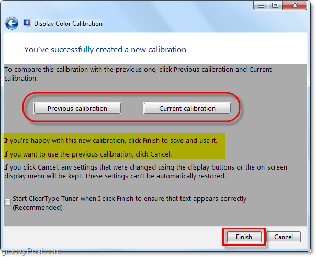Image resolution: width=316 pixels, height=257 pixels.
Task: Click the text 'If you're happy with this new calibration'
Action: pyautogui.click(x=64, y=140)
